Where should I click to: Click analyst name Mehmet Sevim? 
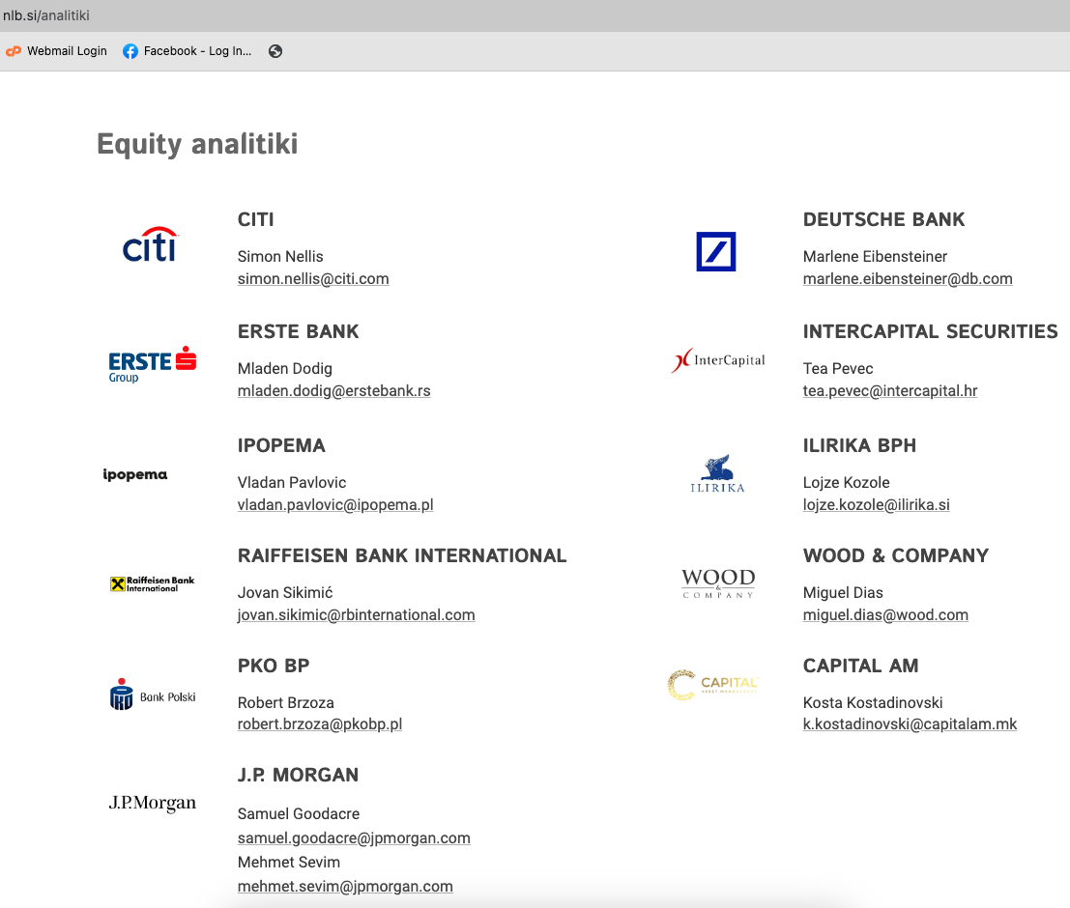(x=289, y=863)
